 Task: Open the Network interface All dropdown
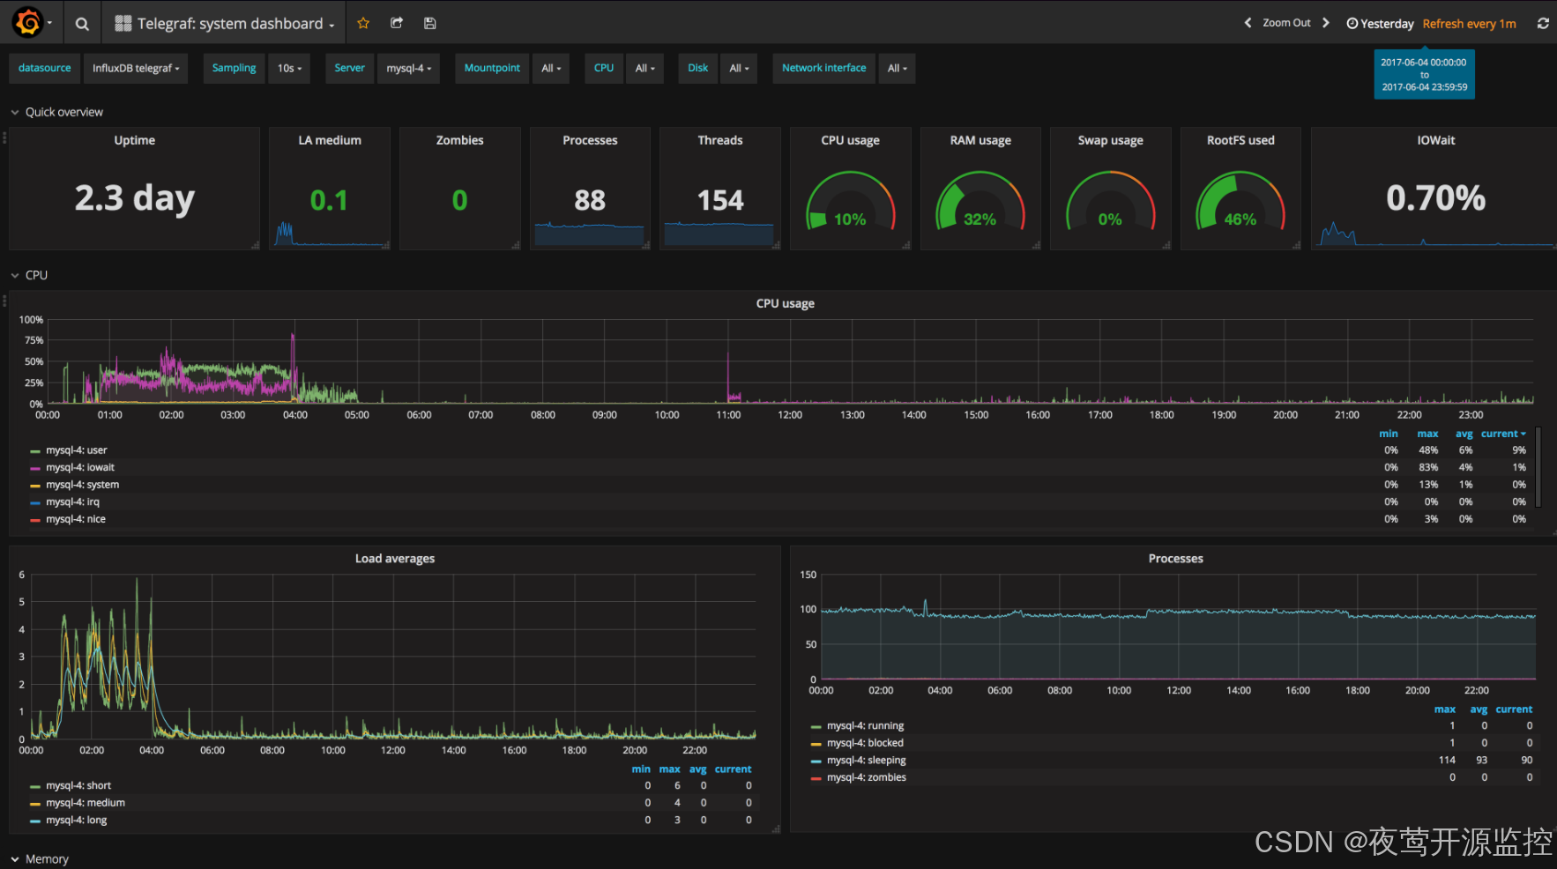pyautogui.click(x=898, y=68)
